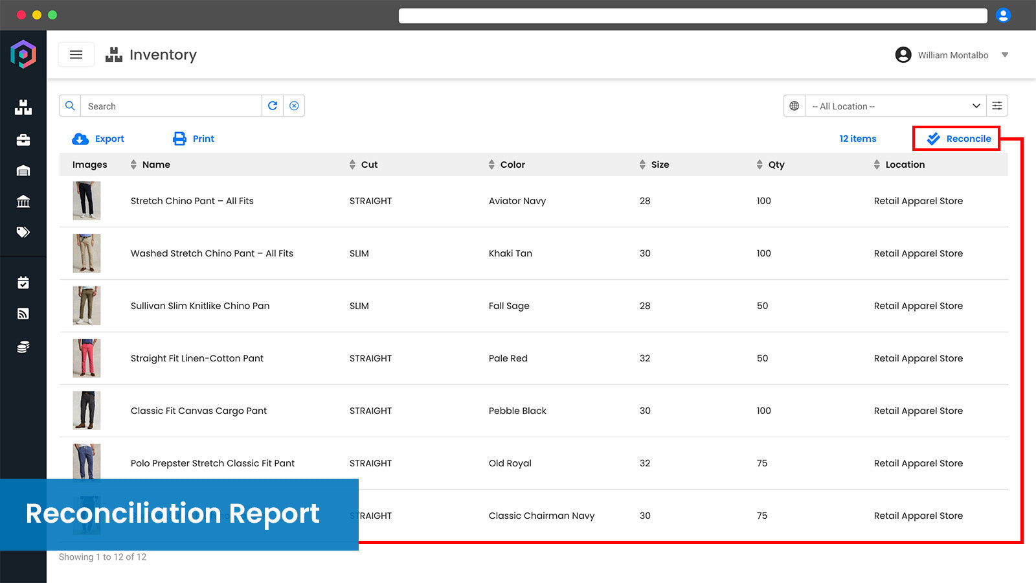Click the 12 items count link
Screen dimensions: 1036x583
click(858, 139)
